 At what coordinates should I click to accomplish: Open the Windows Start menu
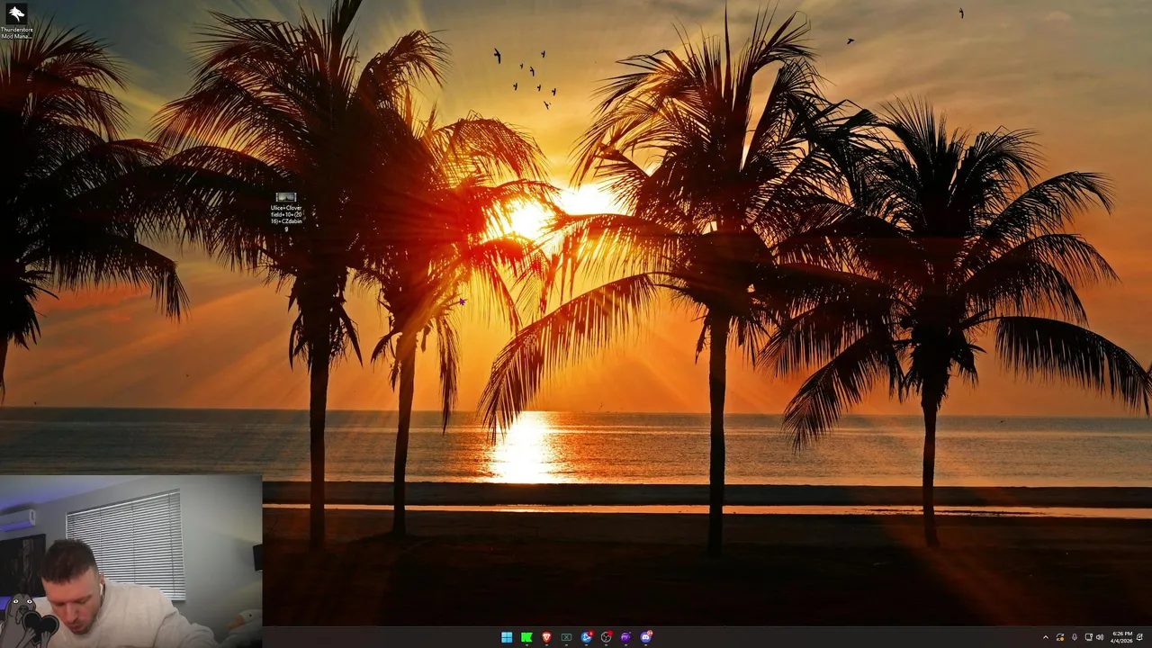point(507,637)
